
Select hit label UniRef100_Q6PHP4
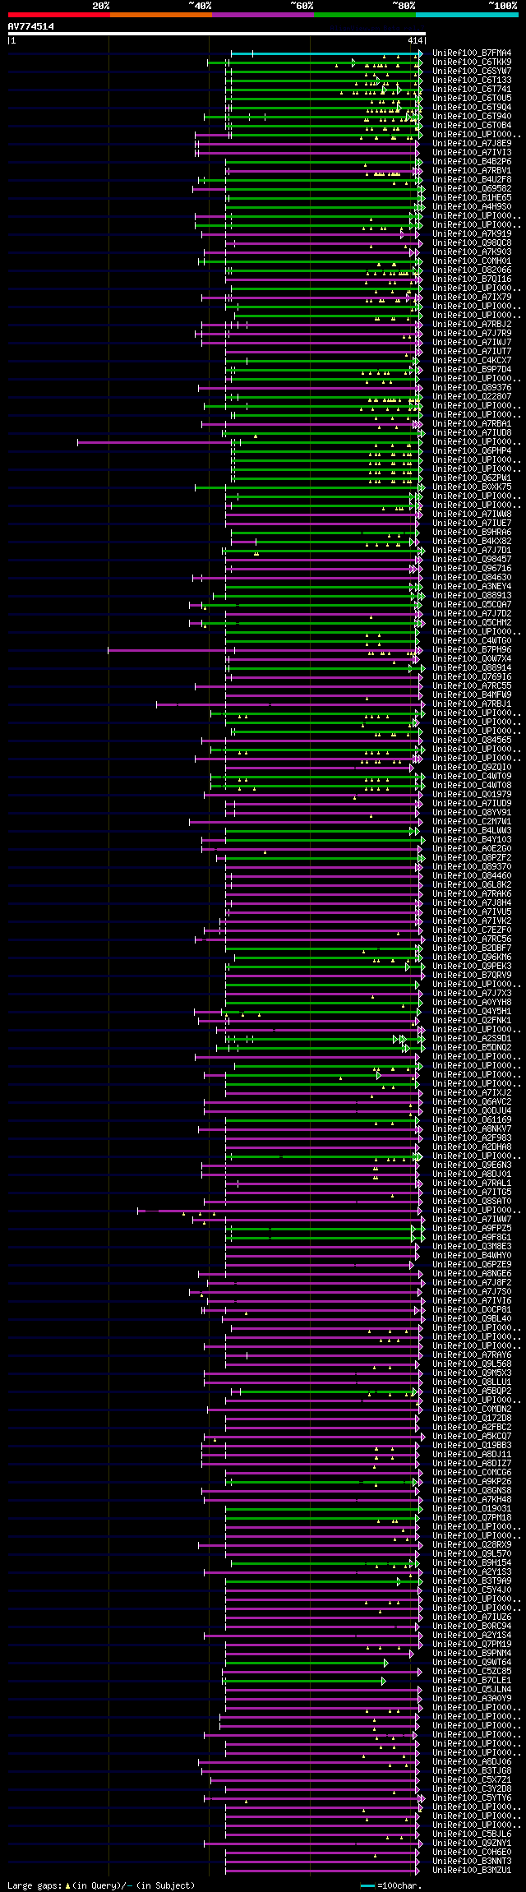click(x=472, y=451)
